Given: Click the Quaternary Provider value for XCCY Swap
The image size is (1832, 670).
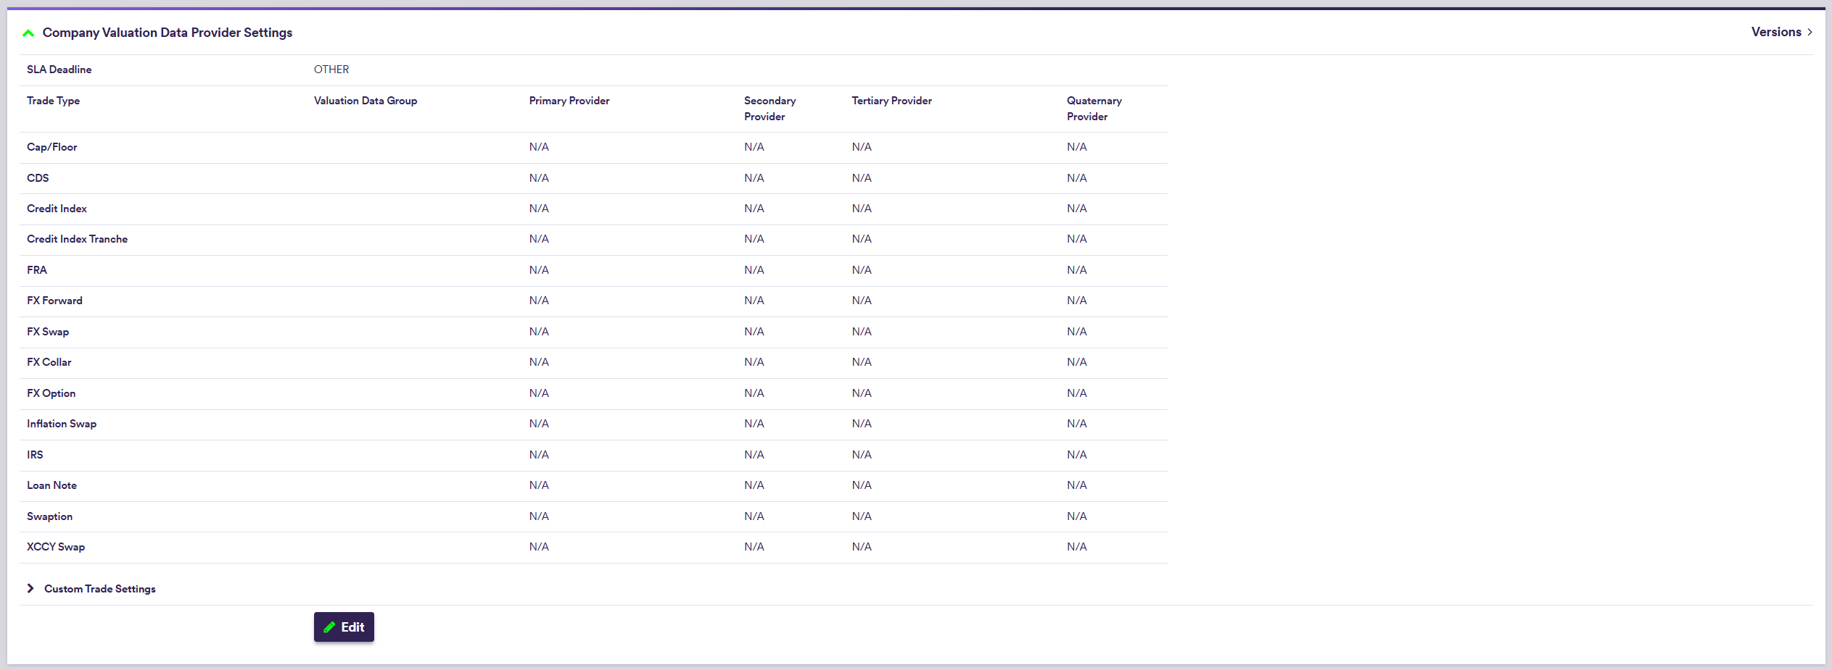Looking at the screenshot, I should (x=1076, y=547).
